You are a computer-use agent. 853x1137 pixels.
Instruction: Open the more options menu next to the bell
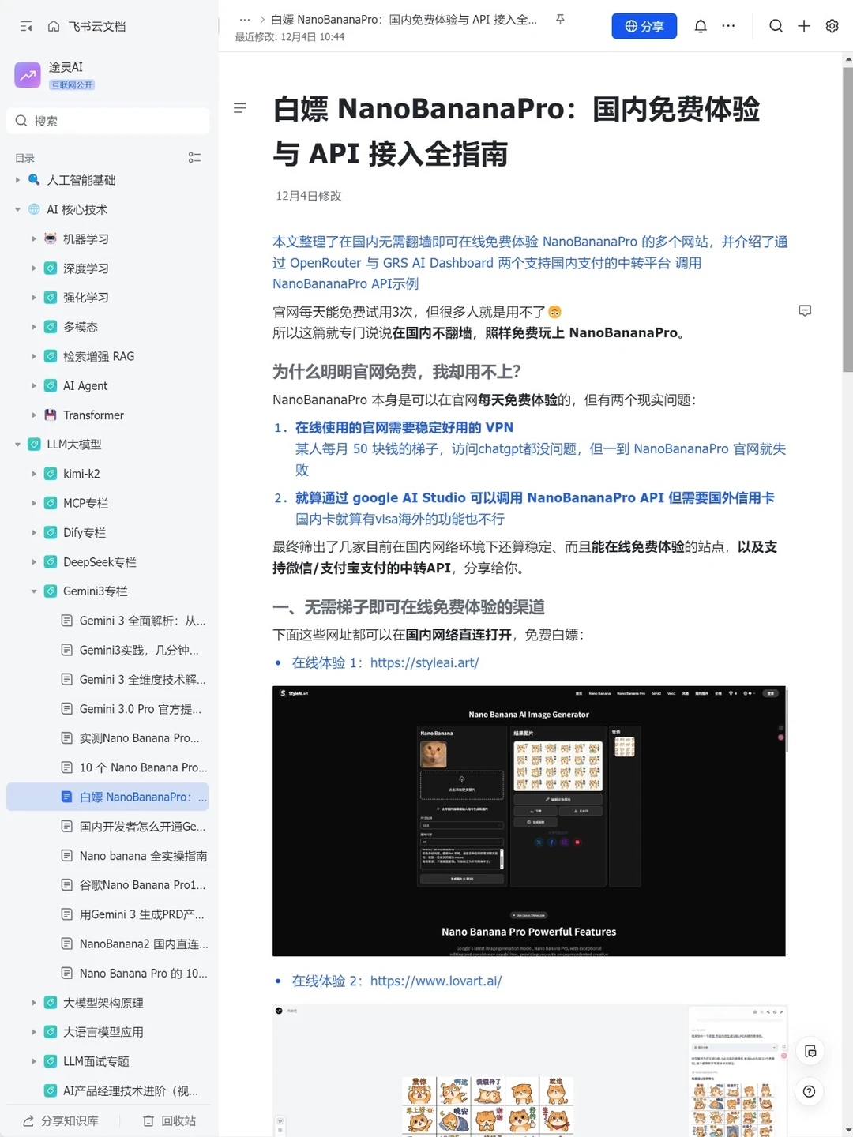tap(728, 26)
